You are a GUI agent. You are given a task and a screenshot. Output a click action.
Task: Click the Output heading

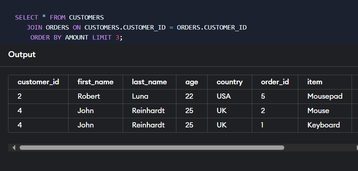22,55
